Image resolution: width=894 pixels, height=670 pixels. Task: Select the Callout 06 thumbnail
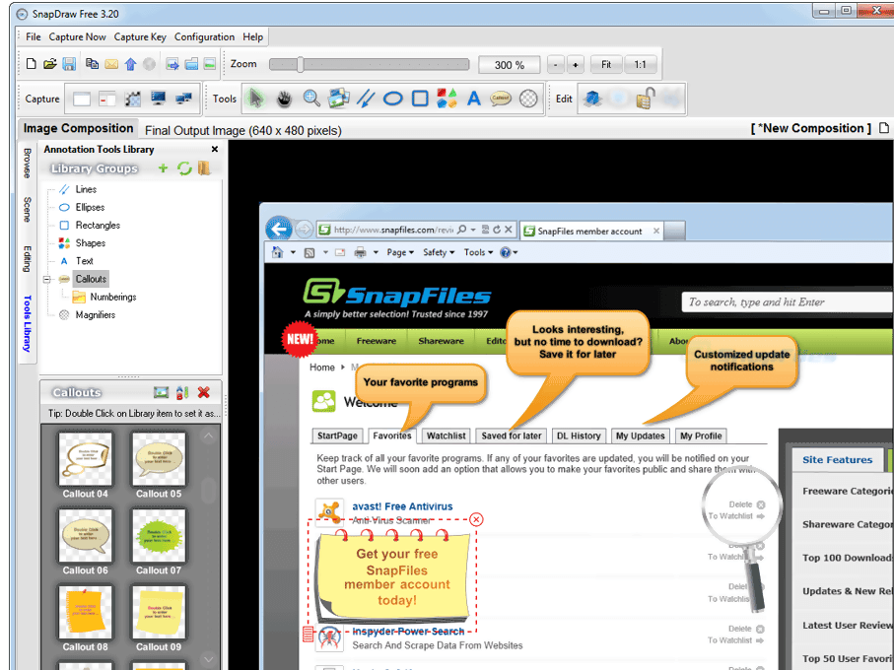click(86, 536)
